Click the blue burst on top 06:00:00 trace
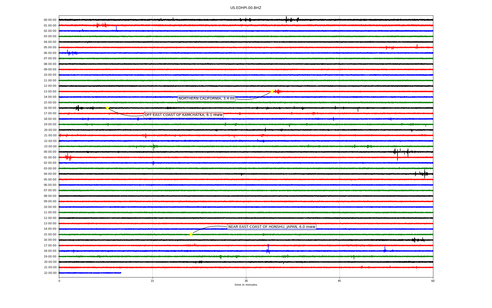The image size is (492, 308). tap(71, 53)
